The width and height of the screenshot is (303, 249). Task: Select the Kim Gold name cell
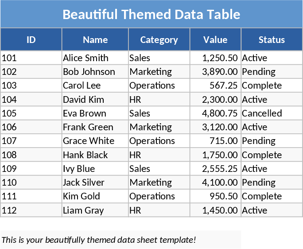(x=95, y=196)
